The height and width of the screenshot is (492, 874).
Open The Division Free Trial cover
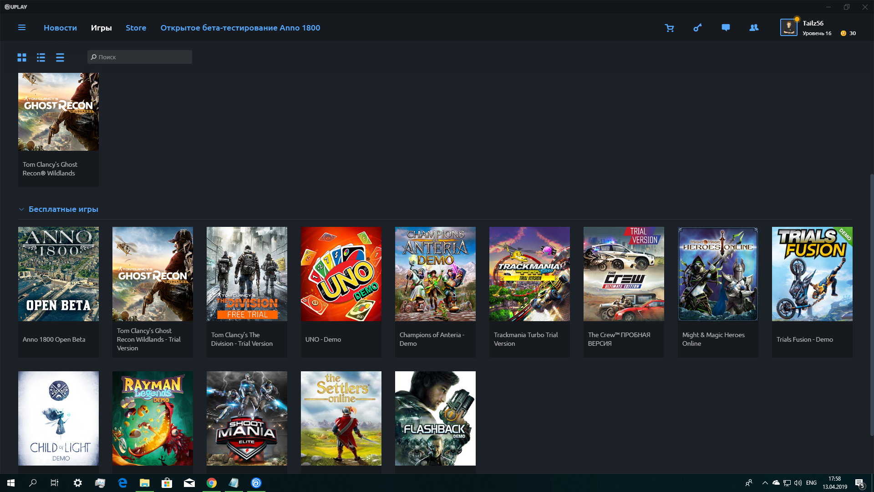point(247,274)
